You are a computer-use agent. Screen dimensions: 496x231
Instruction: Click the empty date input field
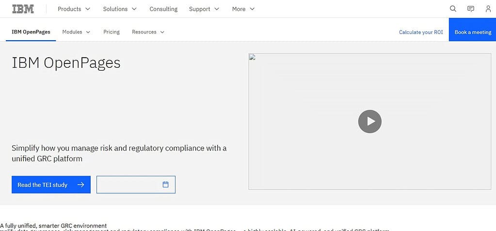pos(136,185)
